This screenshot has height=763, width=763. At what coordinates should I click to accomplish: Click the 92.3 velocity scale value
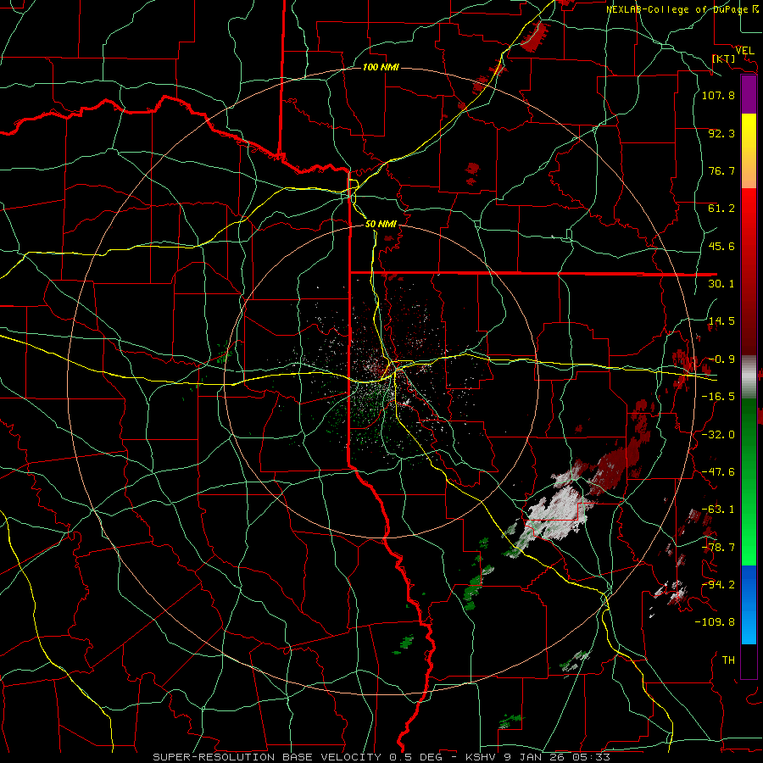point(721,133)
